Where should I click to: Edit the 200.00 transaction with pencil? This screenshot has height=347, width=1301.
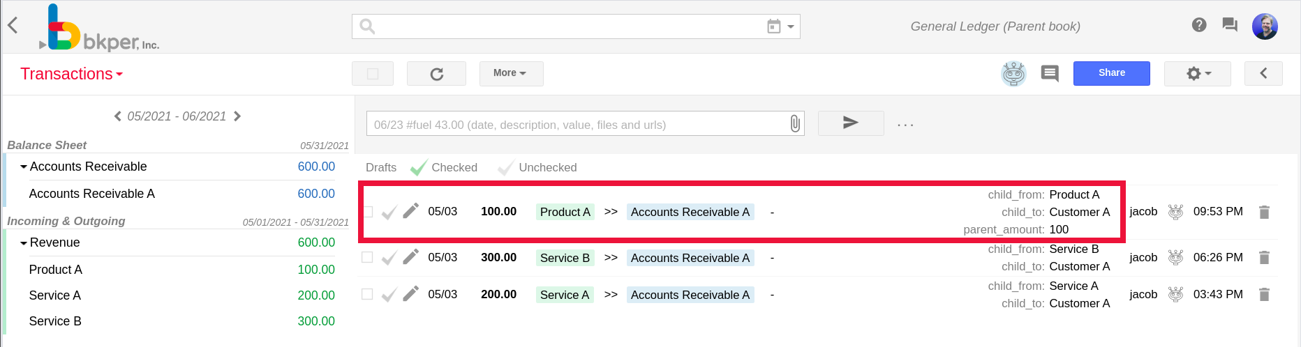(x=411, y=293)
